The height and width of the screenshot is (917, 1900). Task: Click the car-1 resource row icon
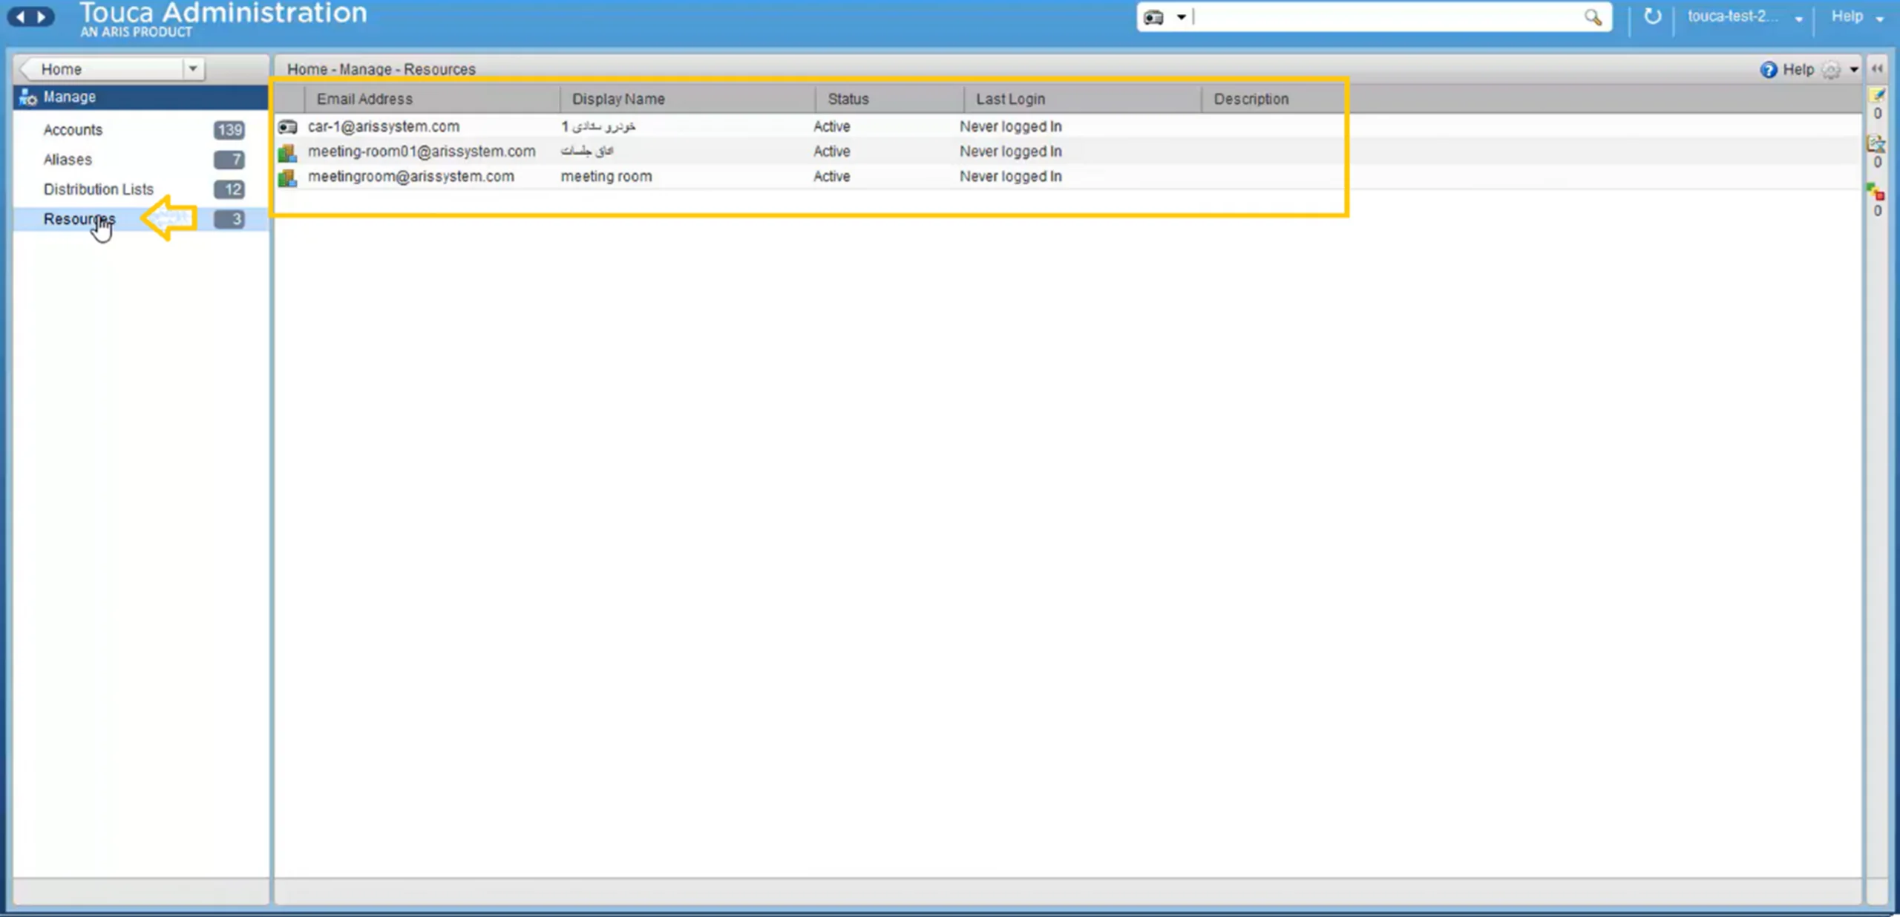point(287,125)
